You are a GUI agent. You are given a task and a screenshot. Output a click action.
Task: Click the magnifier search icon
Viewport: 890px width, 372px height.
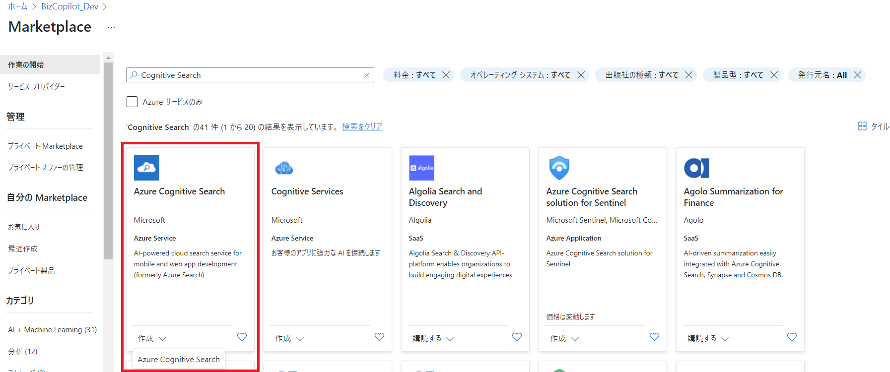tap(134, 75)
